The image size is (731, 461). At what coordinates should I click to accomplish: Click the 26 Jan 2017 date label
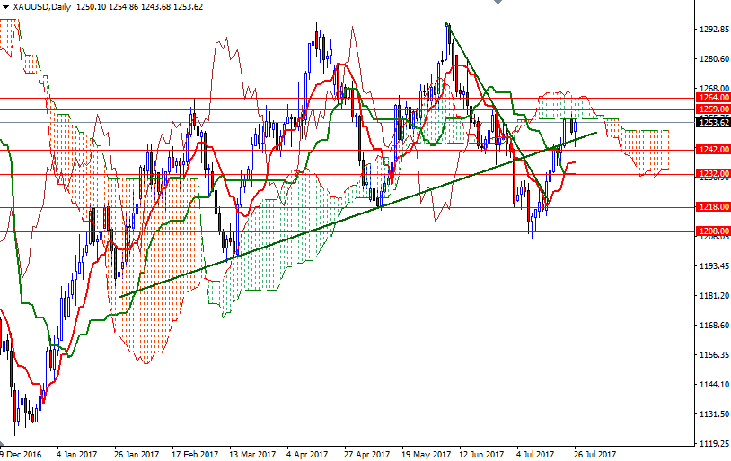pos(137,454)
